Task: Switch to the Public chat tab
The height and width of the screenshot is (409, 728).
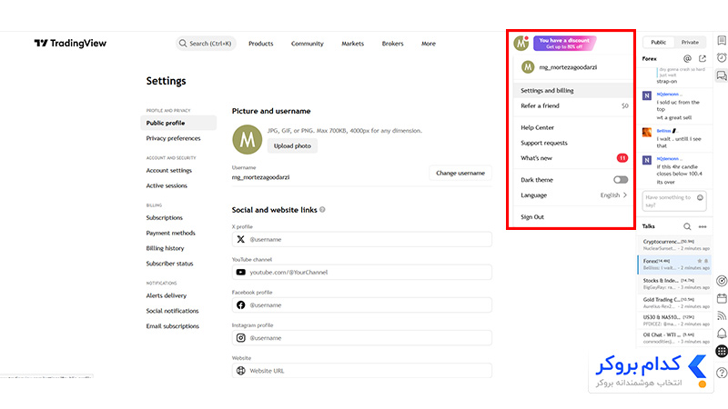Action: pyautogui.click(x=658, y=42)
